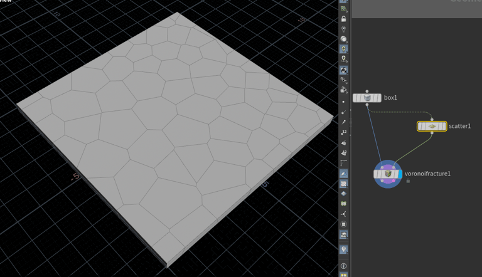Screen dimensions: 482x277
Task: Toggle display points dot icon
Action: point(344,102)
